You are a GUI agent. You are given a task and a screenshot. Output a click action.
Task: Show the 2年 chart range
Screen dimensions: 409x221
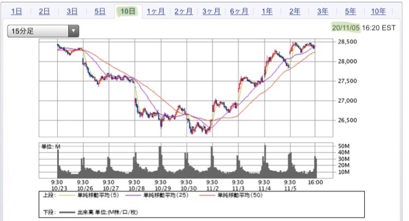[295, 11]
